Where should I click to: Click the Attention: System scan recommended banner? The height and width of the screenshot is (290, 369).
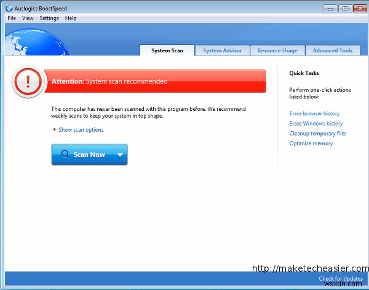point(156,81)
